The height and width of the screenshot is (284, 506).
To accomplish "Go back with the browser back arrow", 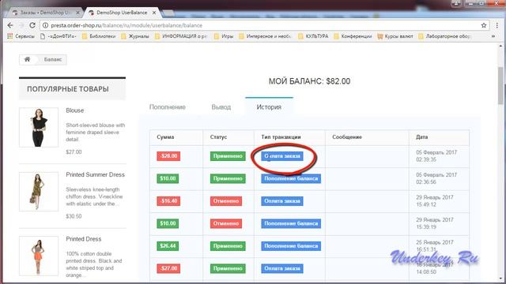I will tap(10, 25).
